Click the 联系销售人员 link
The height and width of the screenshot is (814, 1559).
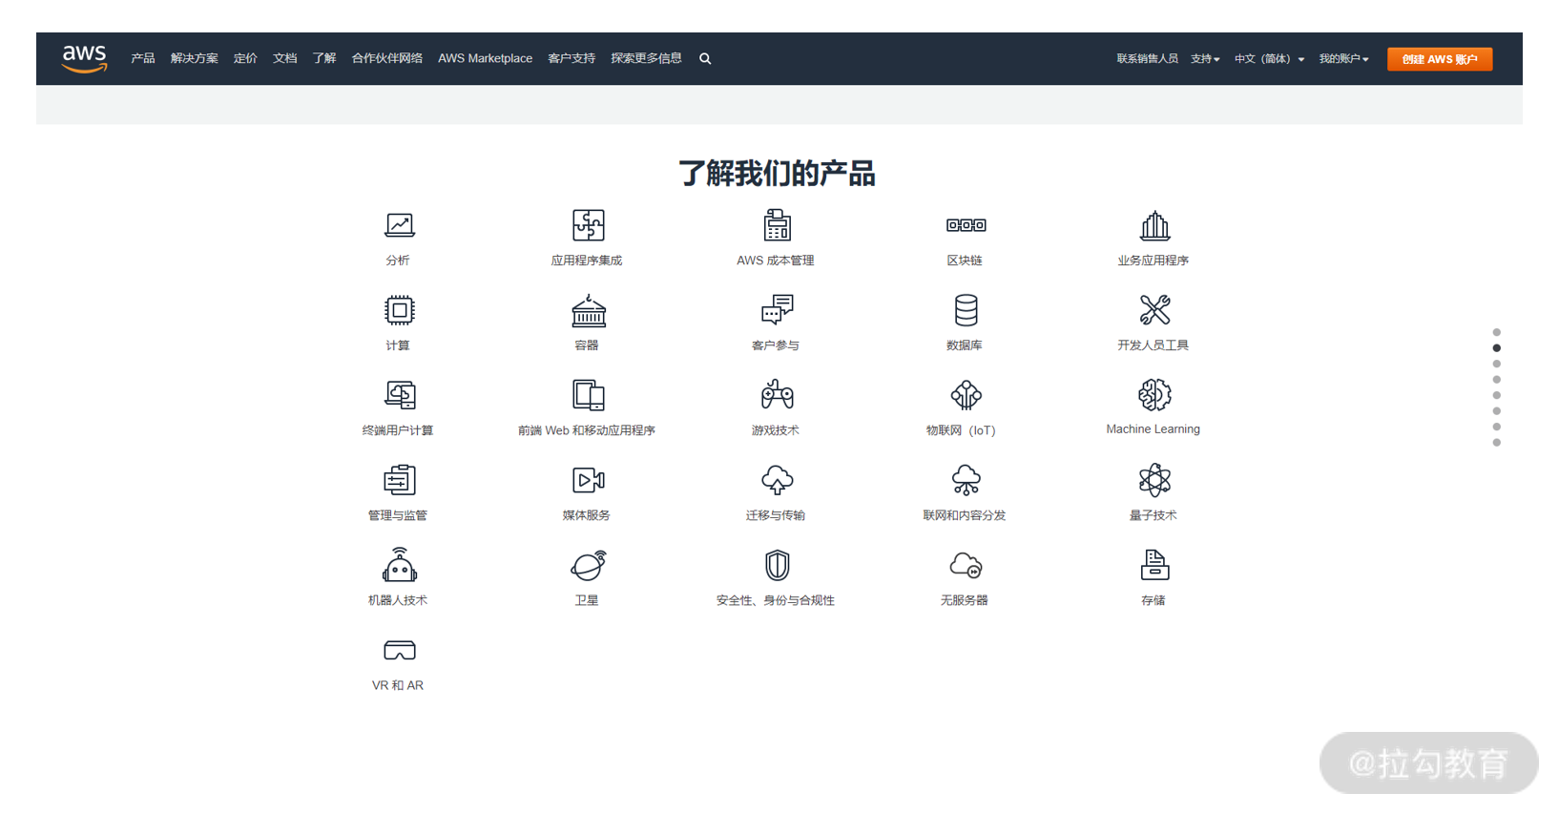tap(1147, 59)
